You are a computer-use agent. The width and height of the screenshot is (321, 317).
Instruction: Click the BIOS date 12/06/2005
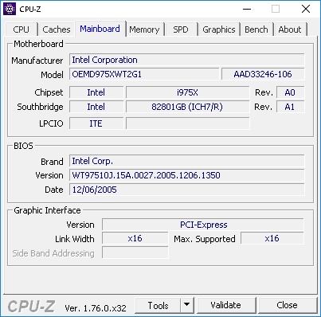(187, 190)
